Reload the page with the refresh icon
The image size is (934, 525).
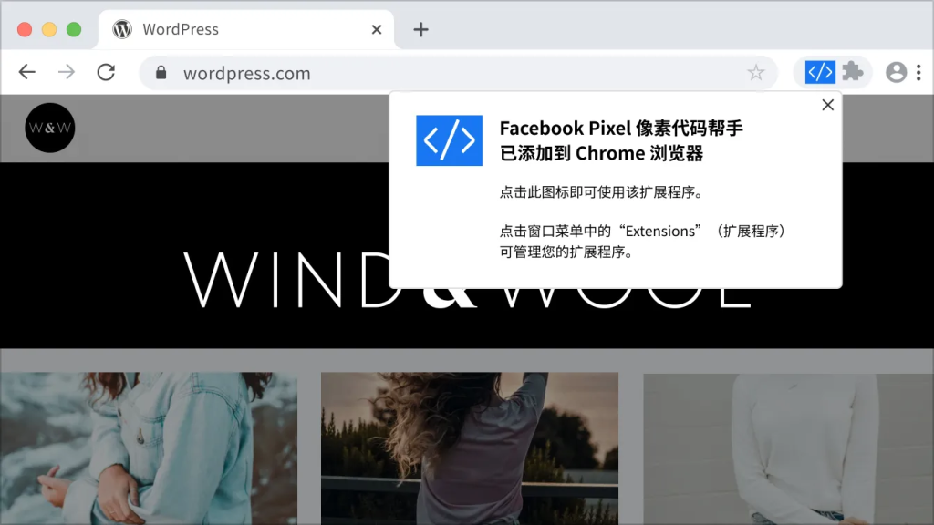(106, 73)
